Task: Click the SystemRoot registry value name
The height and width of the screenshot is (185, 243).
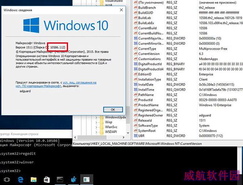Action: coord(147,130)
